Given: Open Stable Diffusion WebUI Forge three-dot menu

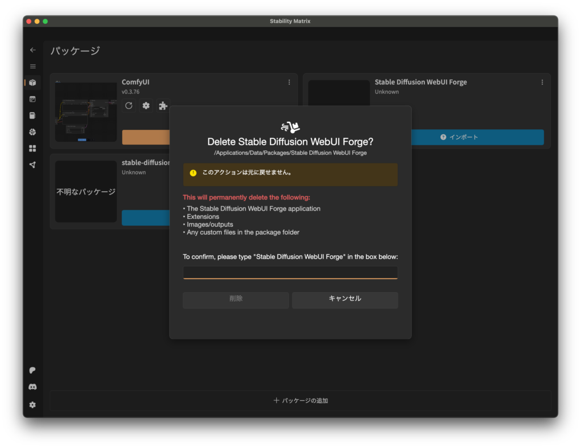Looking at the screenshot, I should point(542,82).
